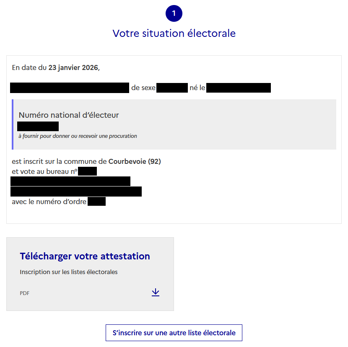The height and width of the screenshot is (347, 348).
Task: Open the 'Télécharger votre attestation' link
Action: pyautogui.click(x=85, y=256)
